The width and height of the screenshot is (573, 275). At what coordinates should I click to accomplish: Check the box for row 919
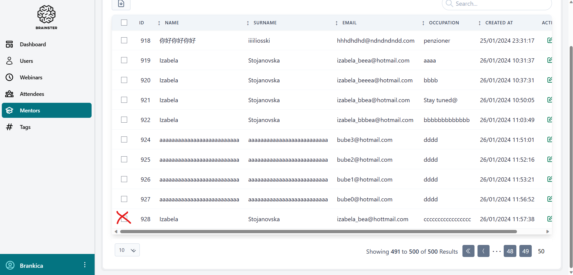click(x=124, y=60)
